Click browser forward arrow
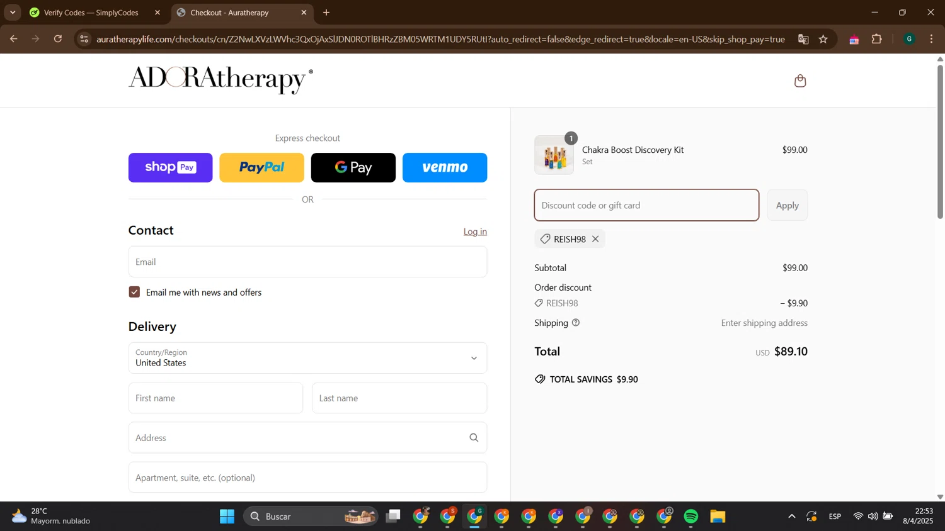Image resolution: width=945 pixels, height=531 pixels. (36, 39)
